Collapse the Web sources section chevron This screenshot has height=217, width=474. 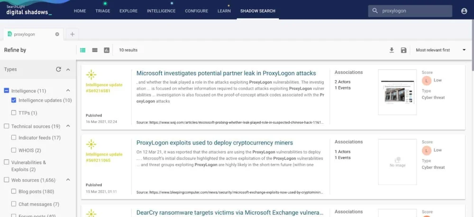(68, 180)
